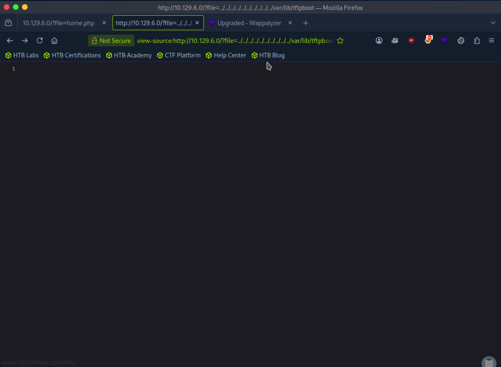
Task: Click the uBlock Origin extension icon
Action: coord(411,41)
